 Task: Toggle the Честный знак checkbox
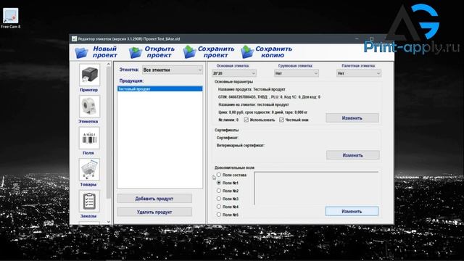281,120
